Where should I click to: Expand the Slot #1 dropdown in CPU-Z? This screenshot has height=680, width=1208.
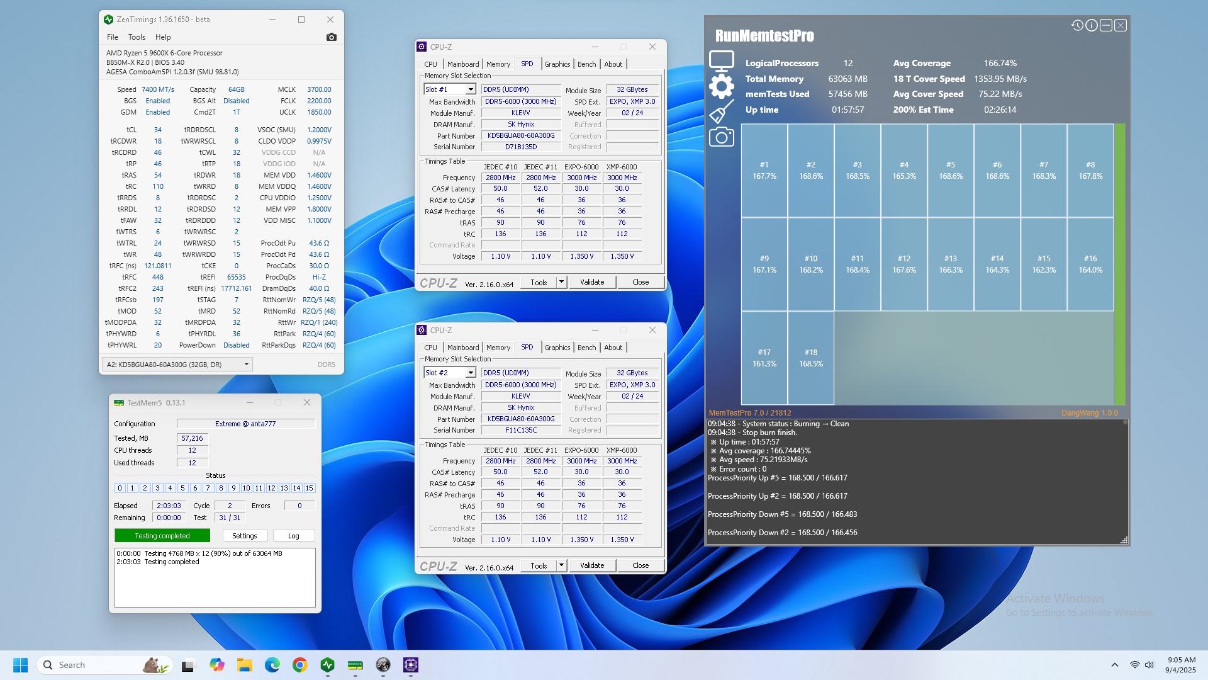pyautogui.click(x=470, y=89)
